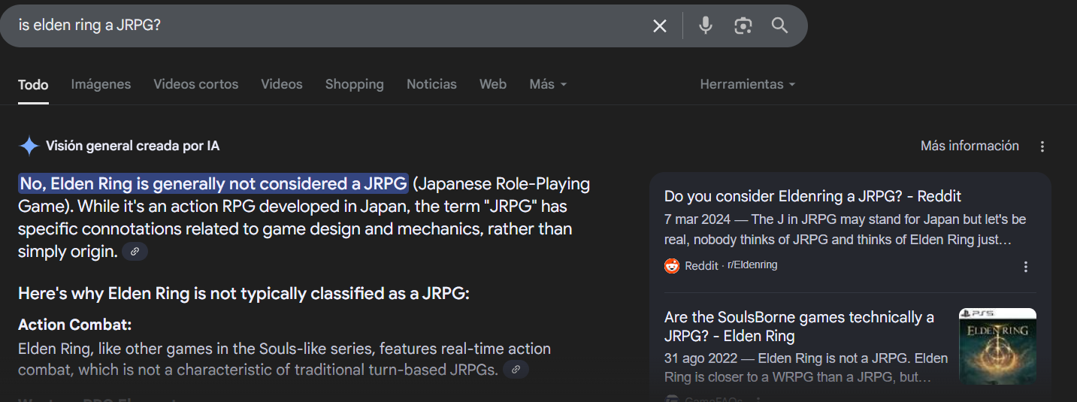The height and width of the screenshot is (402, 1077).
Task: Expand the Más dropdown menu
Action: pyautogui.click(x=548, y=84)
